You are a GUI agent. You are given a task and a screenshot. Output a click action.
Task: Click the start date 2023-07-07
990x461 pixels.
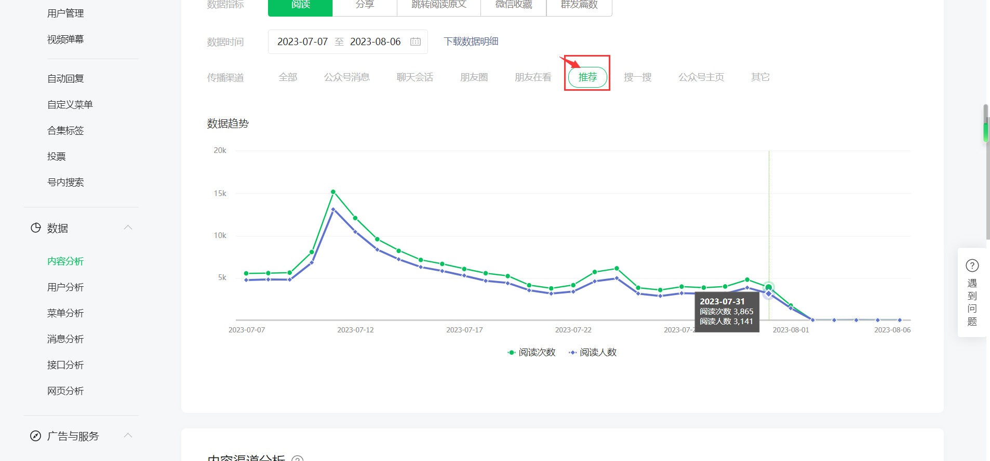(302, 41)
